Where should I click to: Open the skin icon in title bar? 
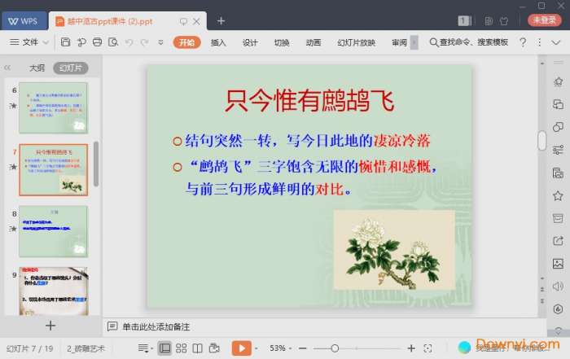pyautogui.click(x=504, y=21)
